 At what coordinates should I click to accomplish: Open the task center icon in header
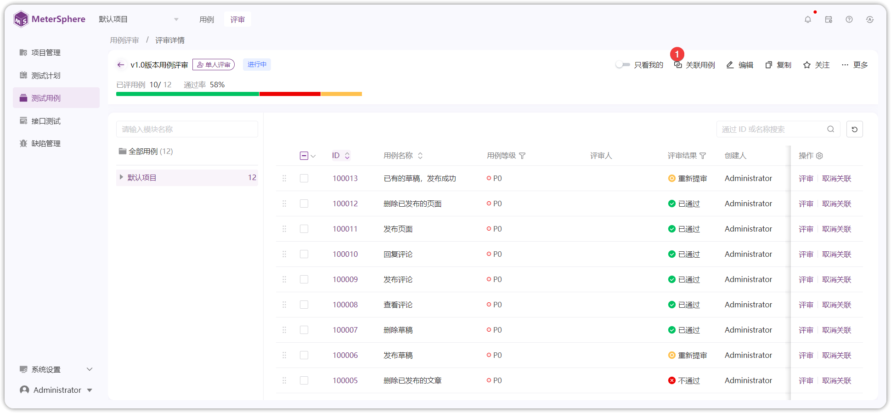click(829, 19)
